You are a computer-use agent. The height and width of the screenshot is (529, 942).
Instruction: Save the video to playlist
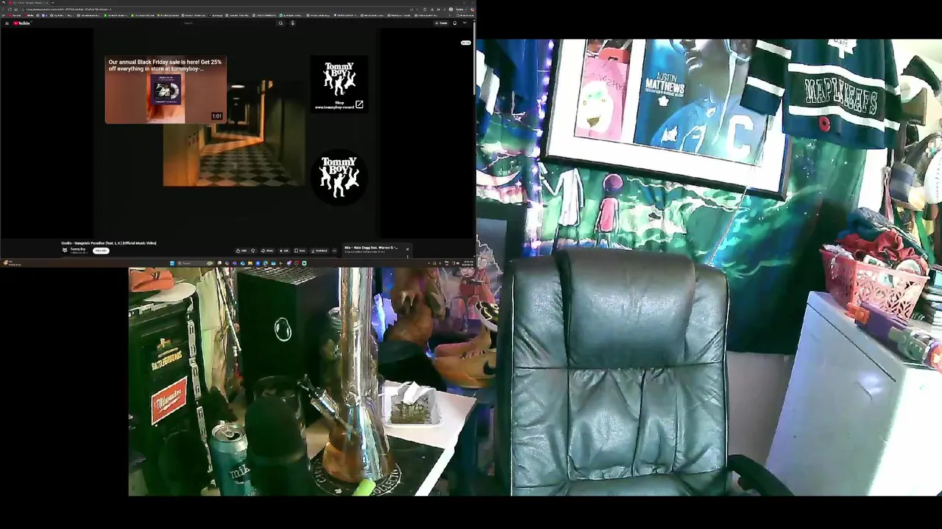[x=300, y=251]
